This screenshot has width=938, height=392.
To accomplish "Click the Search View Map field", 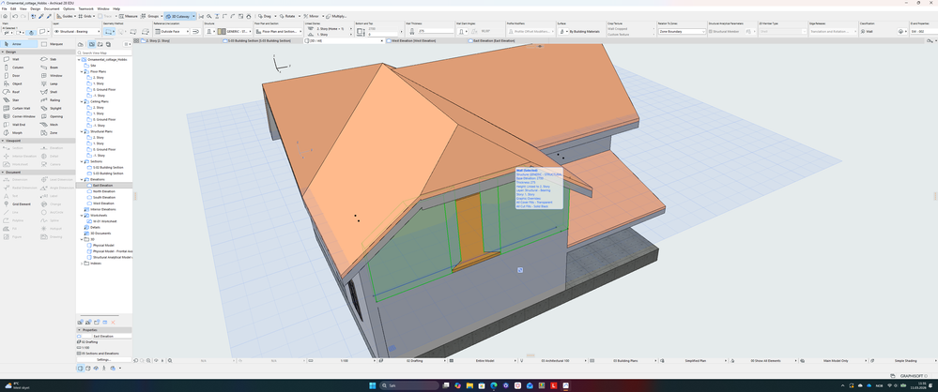I will (104, 53).
